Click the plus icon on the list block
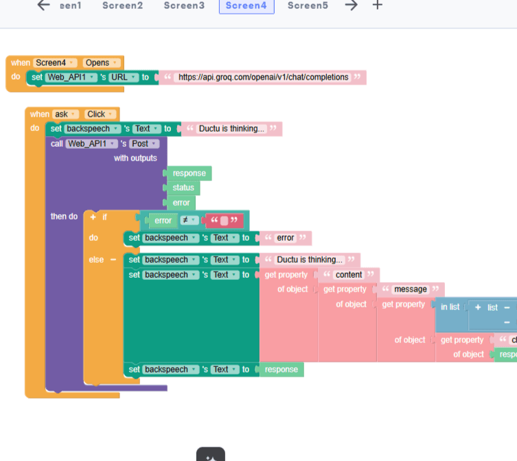 pos(477,307)
